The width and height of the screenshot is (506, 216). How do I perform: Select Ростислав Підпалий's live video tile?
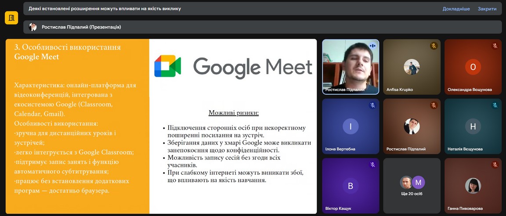coord(350,66)
